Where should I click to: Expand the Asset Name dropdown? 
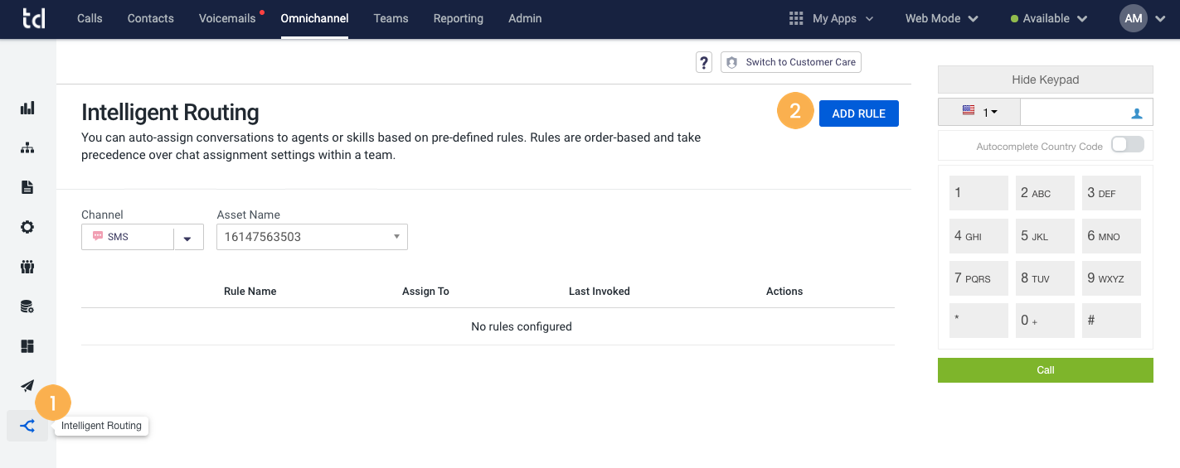tap(312, 237)
